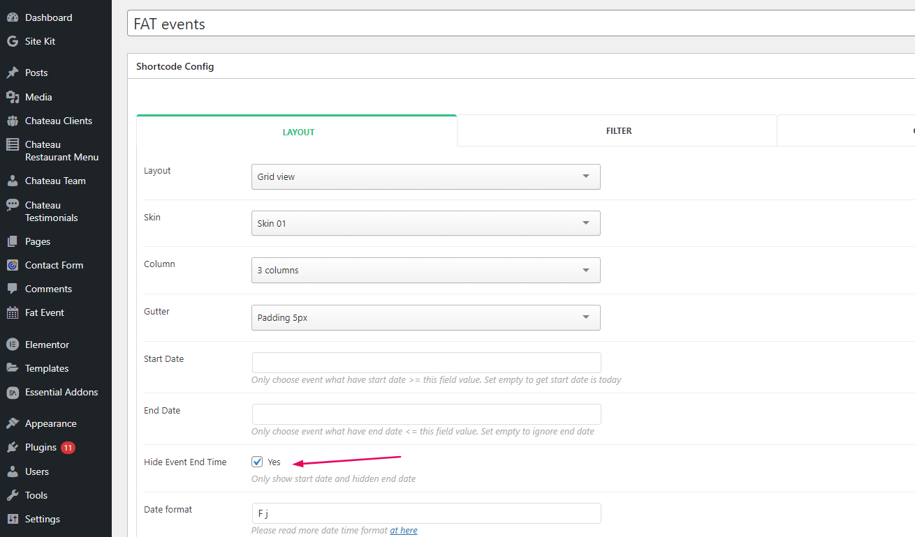The width and height of the screenshot is (915, 537).
Task: Click the Pages icon in sidebar
Action: 13,241
